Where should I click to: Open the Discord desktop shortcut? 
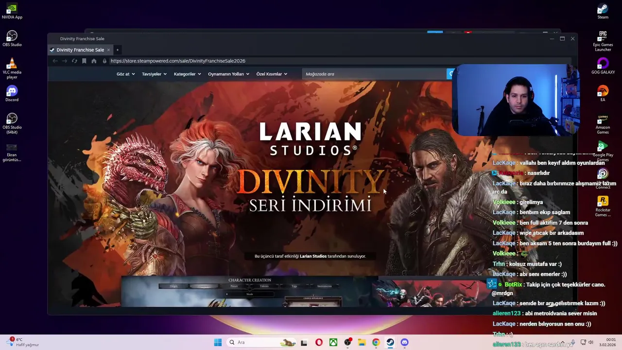click(12, 94)
